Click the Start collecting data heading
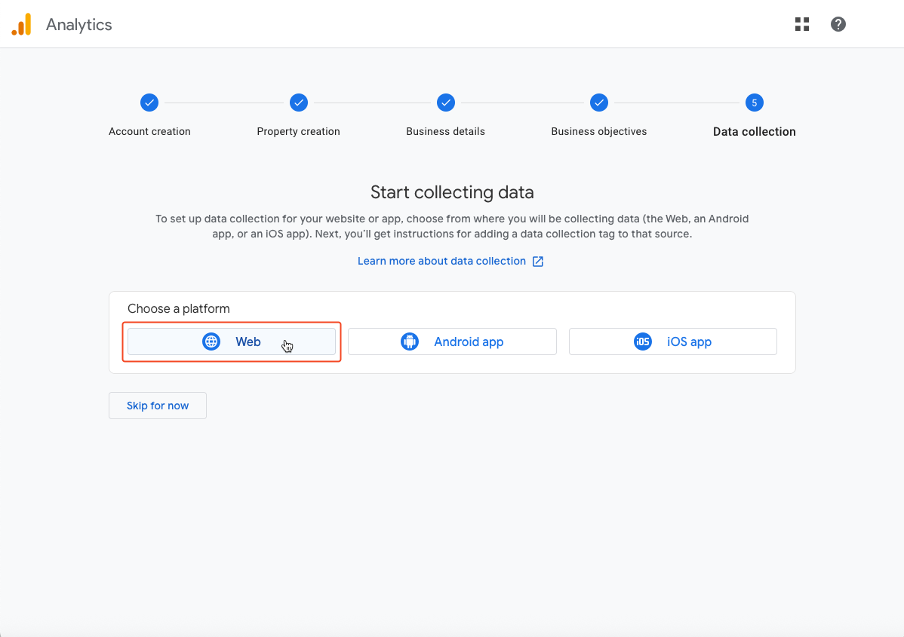The width and height of the screenshot is (904, 637). pyautogui.click(x=452, y=191)
